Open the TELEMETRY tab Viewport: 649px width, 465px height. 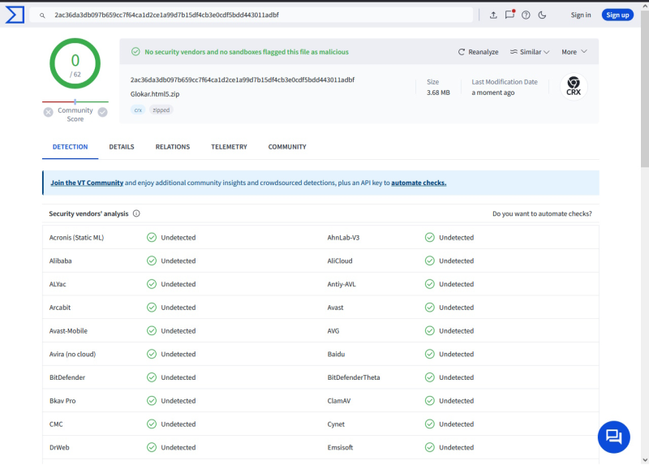[x=229, y=147]
